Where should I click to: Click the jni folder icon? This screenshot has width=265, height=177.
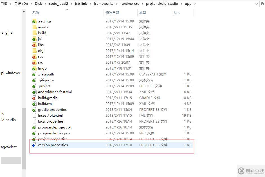click(34, 39)
